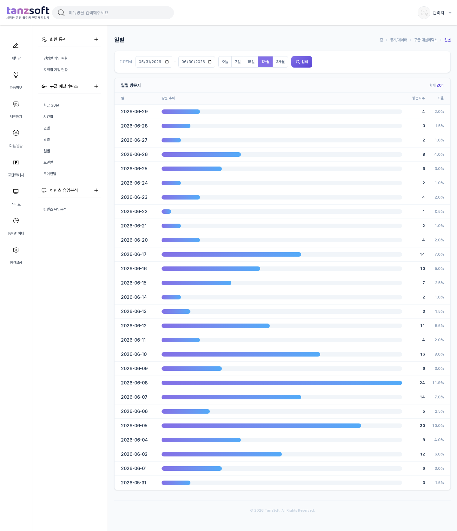
Task: Open 최근 30분 menu item
Action: tap(51, 105)
